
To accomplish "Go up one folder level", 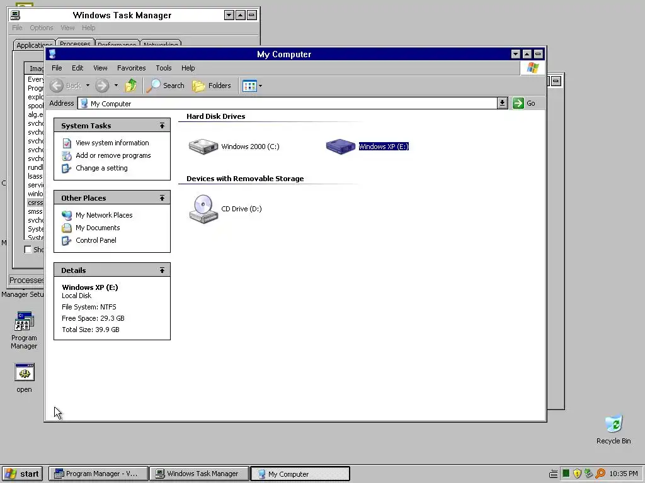I will [x=131, y=86].
